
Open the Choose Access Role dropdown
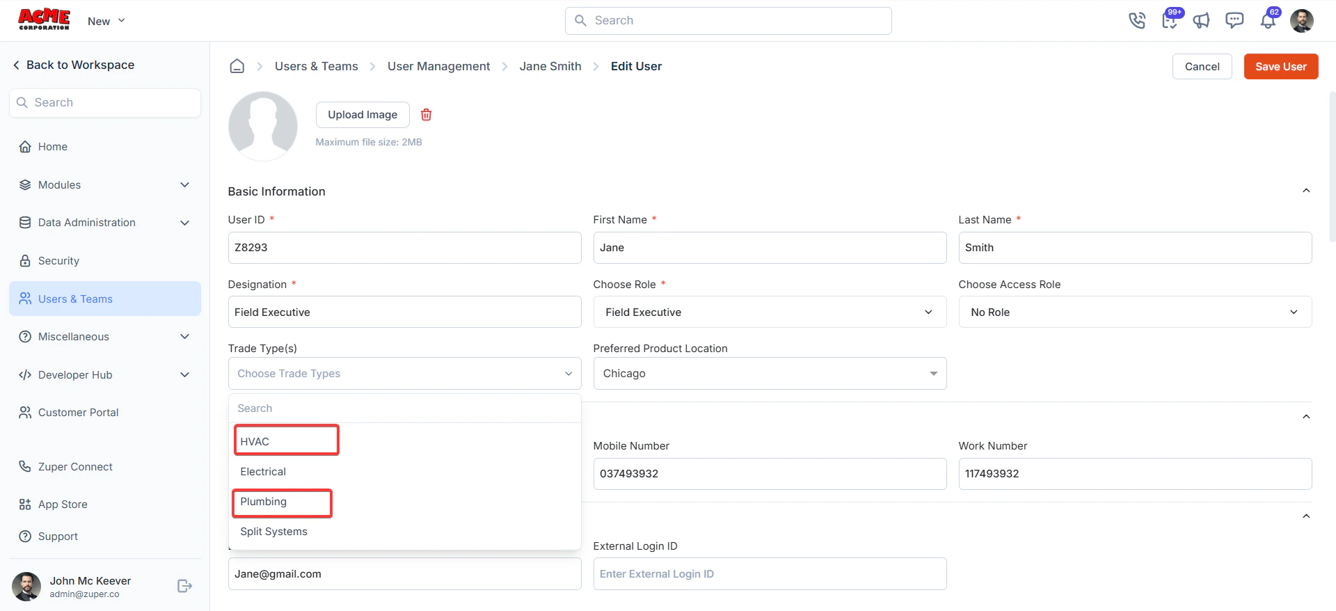point(1135,312)
